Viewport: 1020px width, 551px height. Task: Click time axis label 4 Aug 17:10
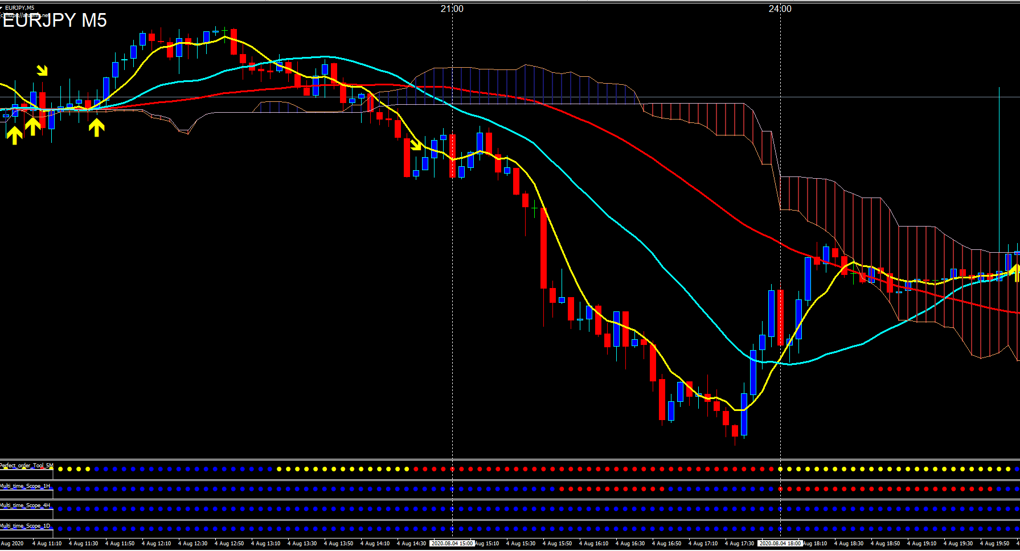click(x=703, y=544)
